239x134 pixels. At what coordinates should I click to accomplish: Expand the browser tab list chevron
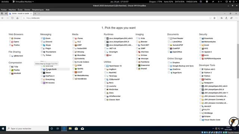pos(39,13)
